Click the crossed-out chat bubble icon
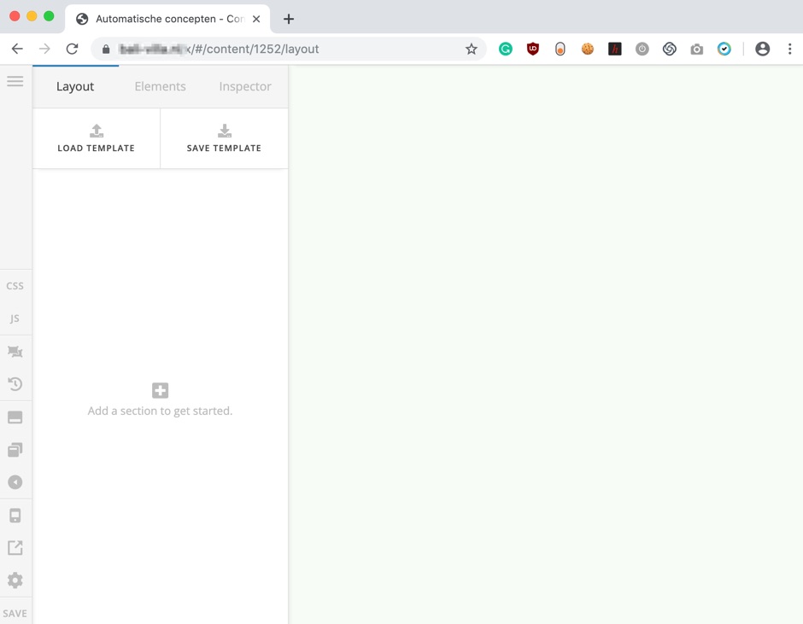Screen dimensions: 803x624 coord(15,352)
